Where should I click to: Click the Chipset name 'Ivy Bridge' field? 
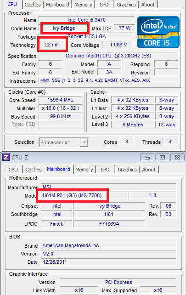[x=109, y=206]
